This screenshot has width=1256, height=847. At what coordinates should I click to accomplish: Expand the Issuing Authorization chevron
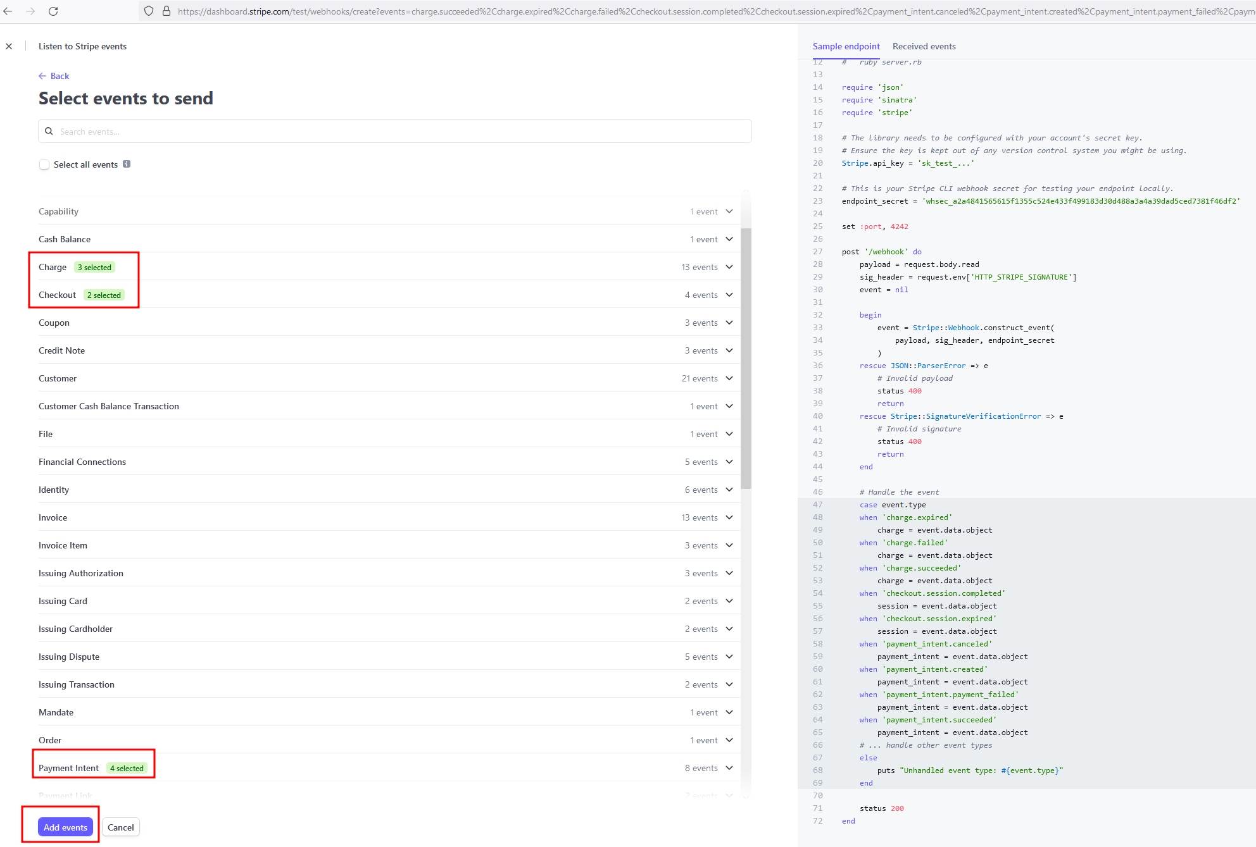tap(729, 573)
